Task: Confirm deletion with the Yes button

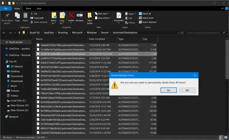Action: [x=169, y=90]
